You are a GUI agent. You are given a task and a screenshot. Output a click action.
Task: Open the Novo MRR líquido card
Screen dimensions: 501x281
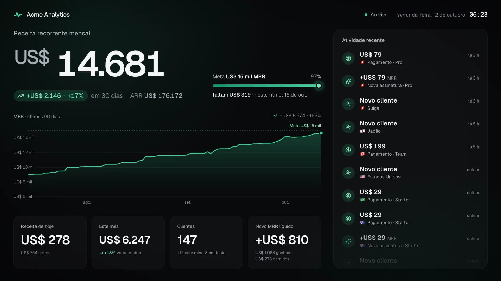point(284,242)
